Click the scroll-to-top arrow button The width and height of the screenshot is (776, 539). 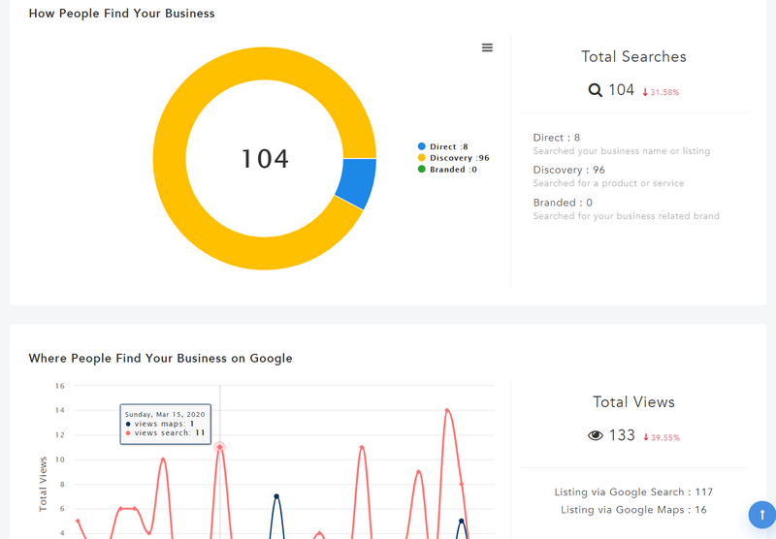[x=762, y=515]
